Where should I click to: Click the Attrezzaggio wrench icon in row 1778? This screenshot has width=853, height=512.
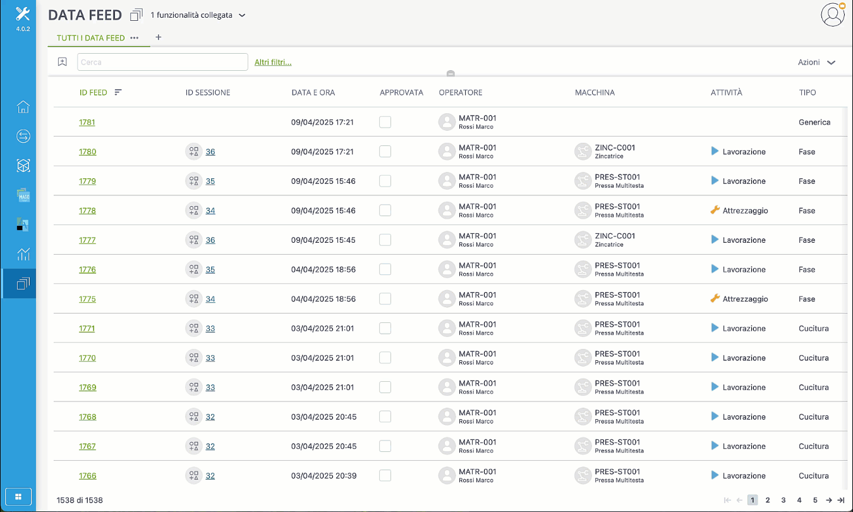coord(715,210)
